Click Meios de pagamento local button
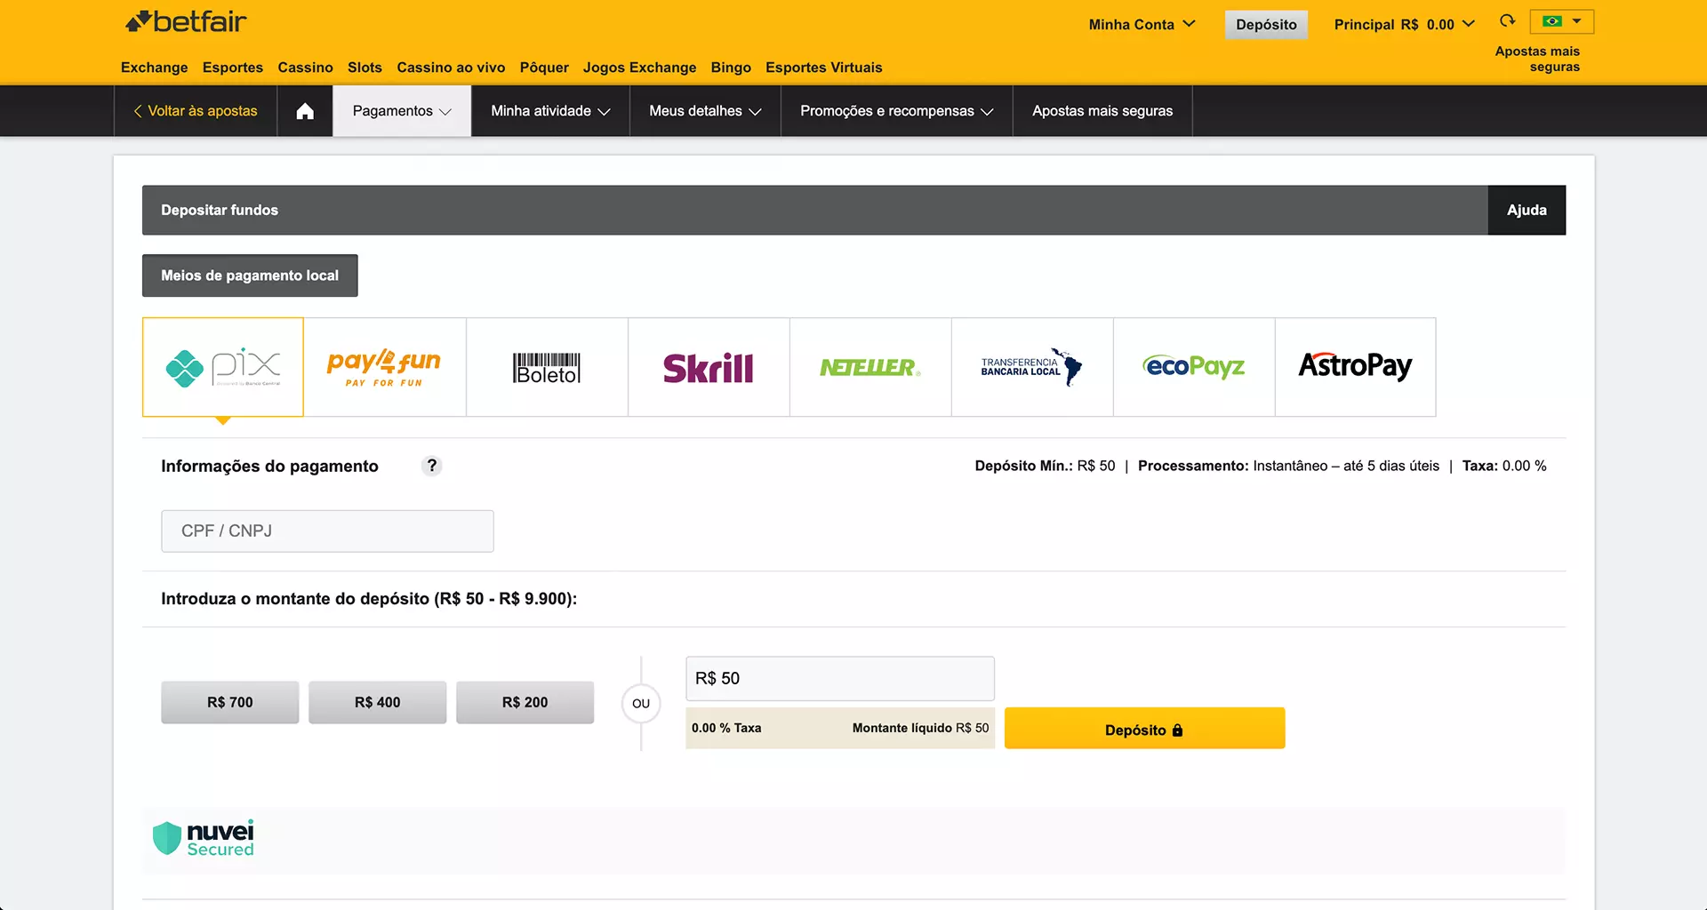Viewport: 1707px width, 910px height. pyautogui.click(x=250, y=275)
